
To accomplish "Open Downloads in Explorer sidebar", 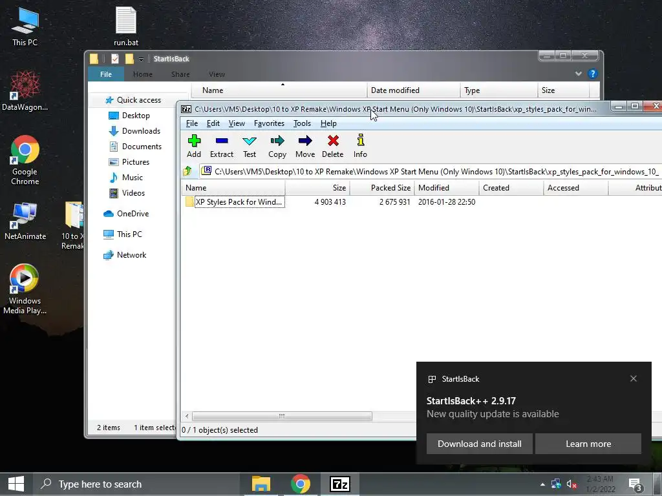I will click(x=134, y=131).
